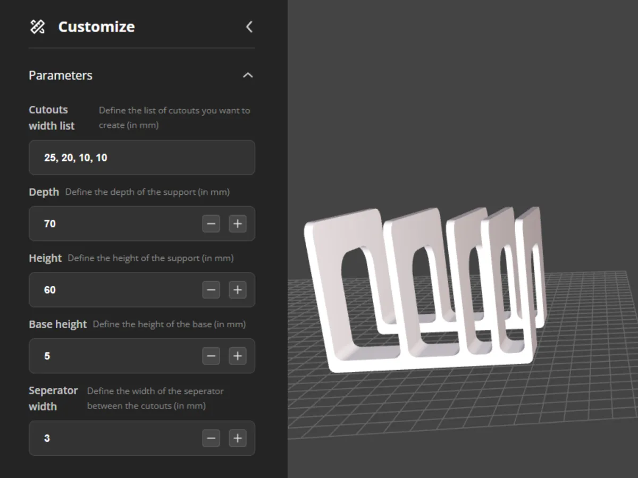Click the Customize pencil-ruler icon

[37, 27]
